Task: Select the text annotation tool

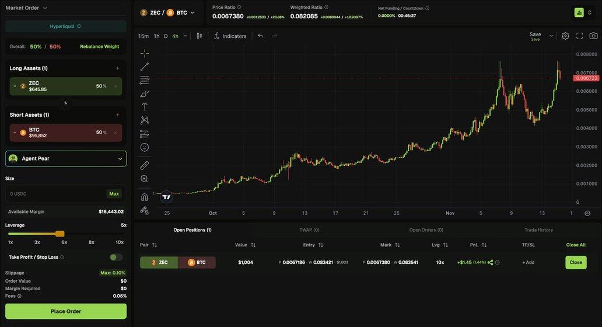Action: click(x=144, y=107)
